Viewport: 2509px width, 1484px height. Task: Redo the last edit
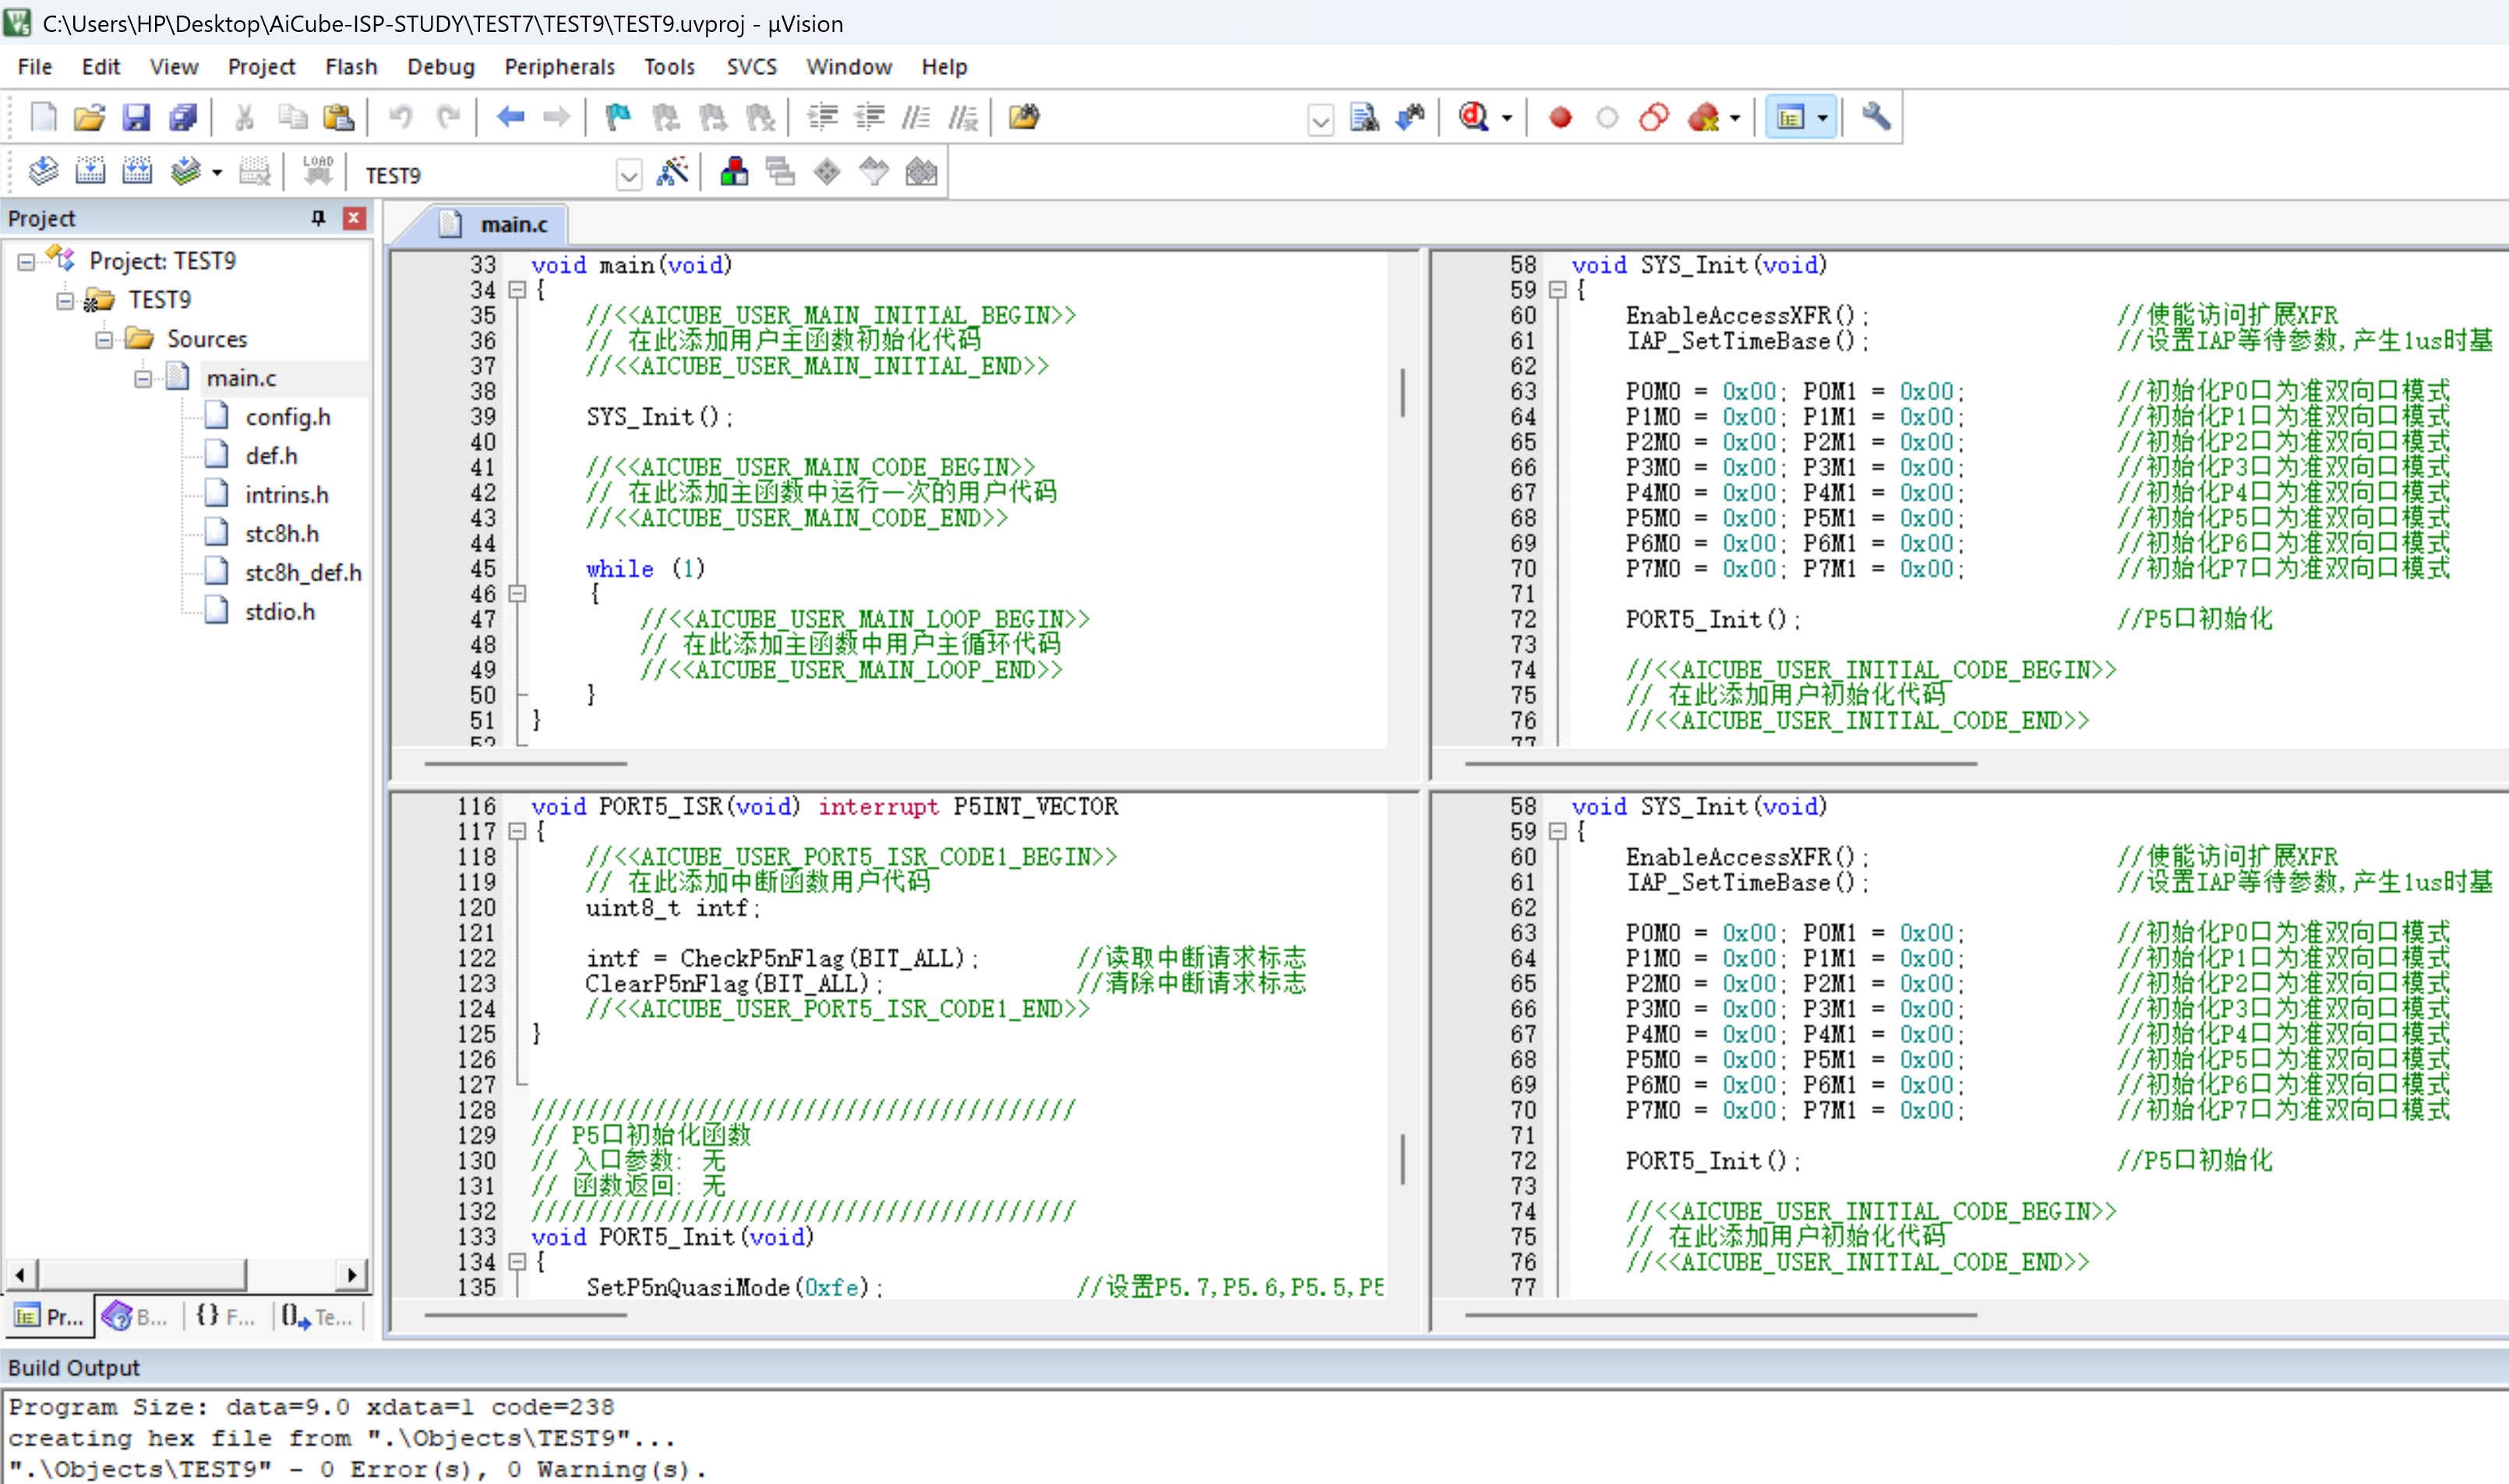click(448, 118)
